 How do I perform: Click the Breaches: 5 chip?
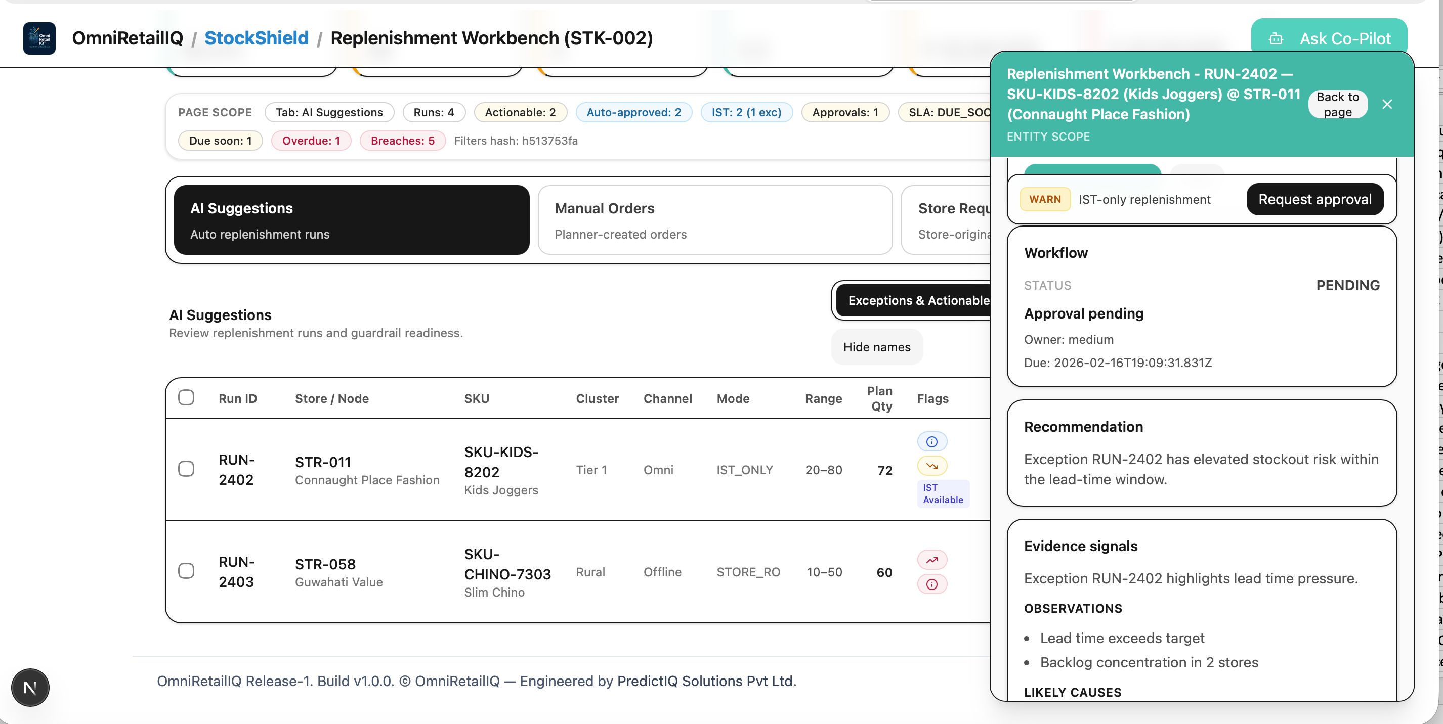tap(402, 141)
